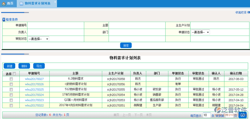Open the 审批状态 dropdown

point(38,39)
